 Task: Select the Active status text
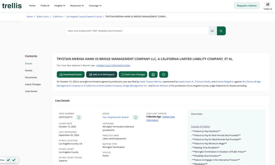point(106,156)
